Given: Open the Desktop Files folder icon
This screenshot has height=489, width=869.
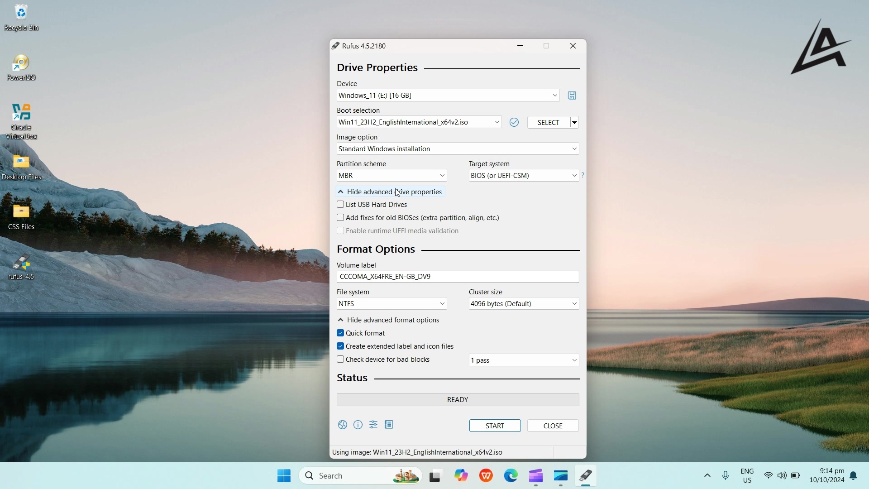Looking at the screenshot, I should (21, 168).
